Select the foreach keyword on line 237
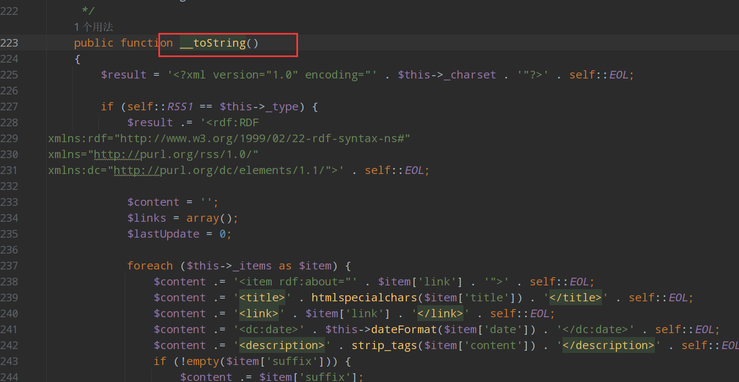739x382 pixels. [150, 266]
